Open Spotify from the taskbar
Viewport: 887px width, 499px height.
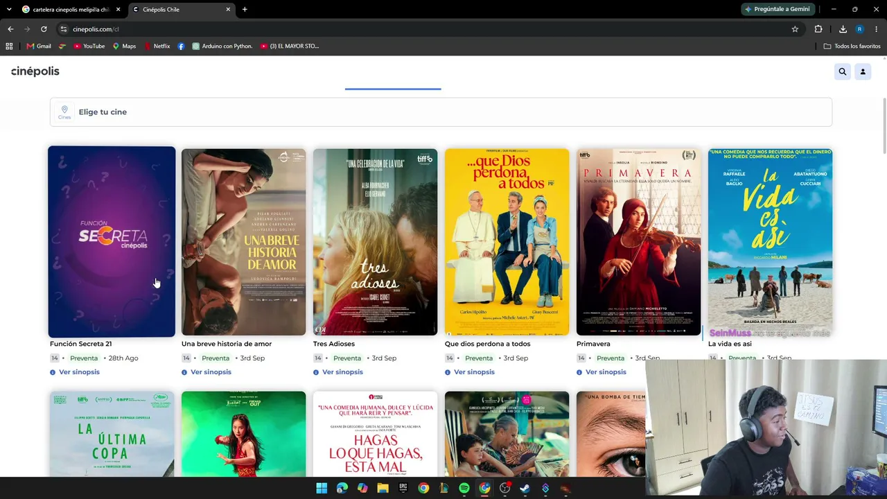click(x=464, y=488)
